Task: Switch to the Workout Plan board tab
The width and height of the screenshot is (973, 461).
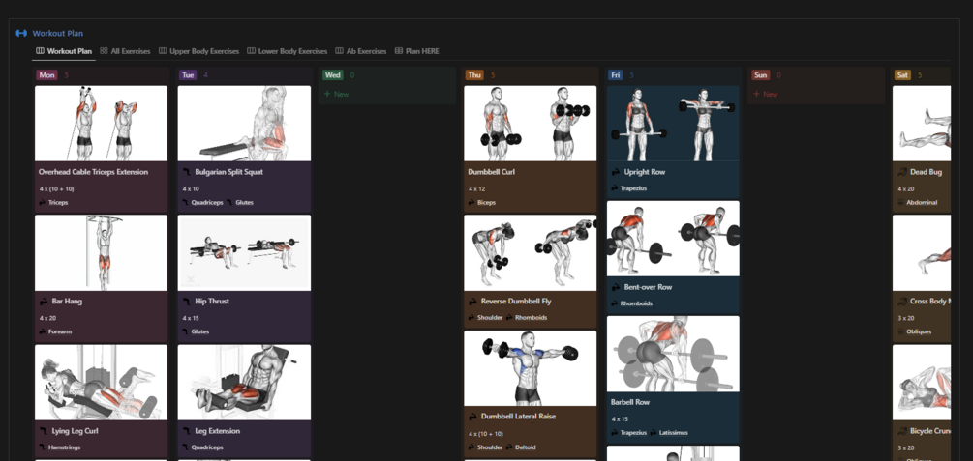Action: (64, 51)
